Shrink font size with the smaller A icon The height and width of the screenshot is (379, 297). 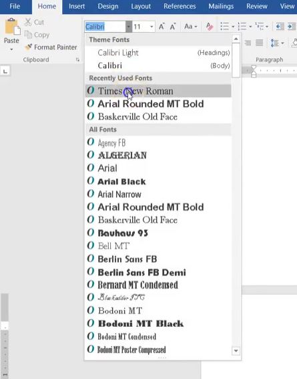pyautogui.click(x=173, y=26)
